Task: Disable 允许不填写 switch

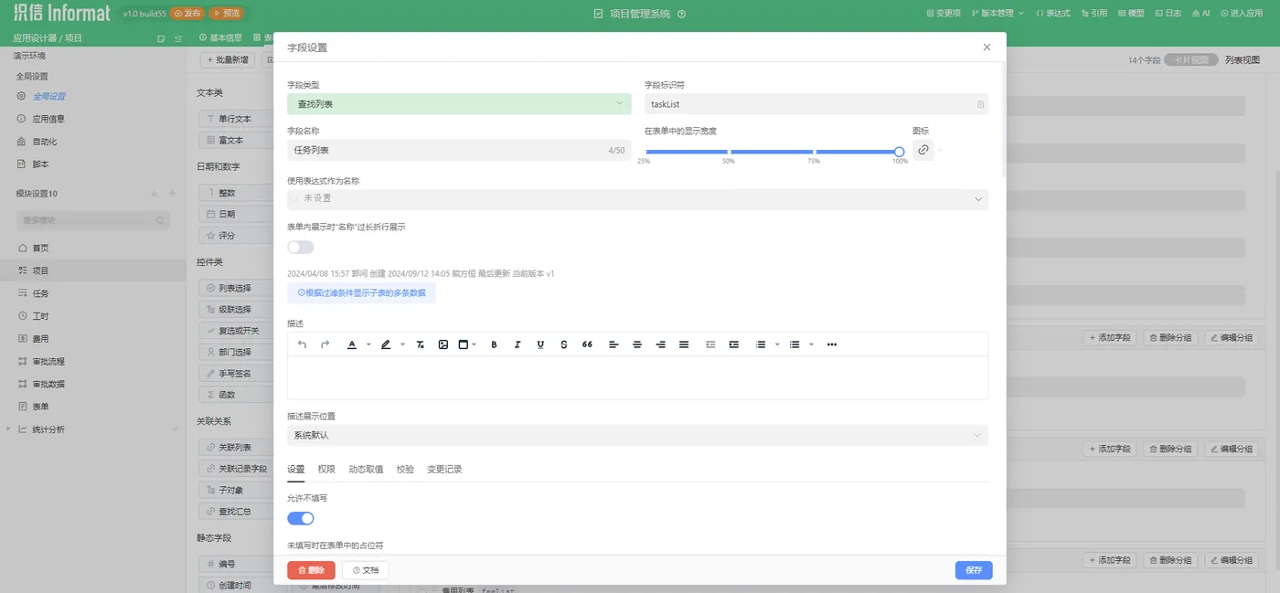Action: [301, 518]
